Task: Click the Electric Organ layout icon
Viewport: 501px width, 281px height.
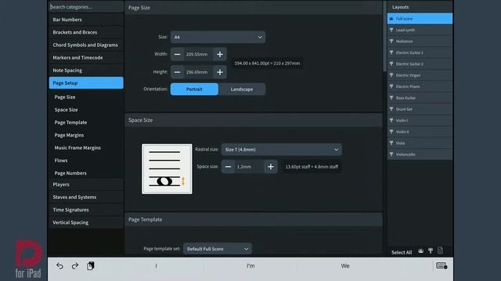Action: click(x=391, y=75)
